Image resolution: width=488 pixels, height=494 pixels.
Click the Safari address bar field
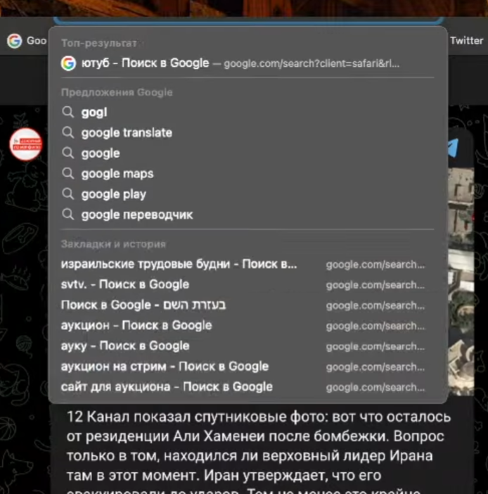click(x=249, y=20)
